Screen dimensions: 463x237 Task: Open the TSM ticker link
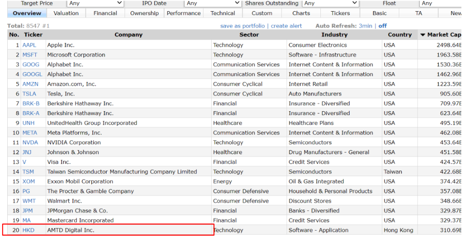pyautogui.click(x=28, y=172)
